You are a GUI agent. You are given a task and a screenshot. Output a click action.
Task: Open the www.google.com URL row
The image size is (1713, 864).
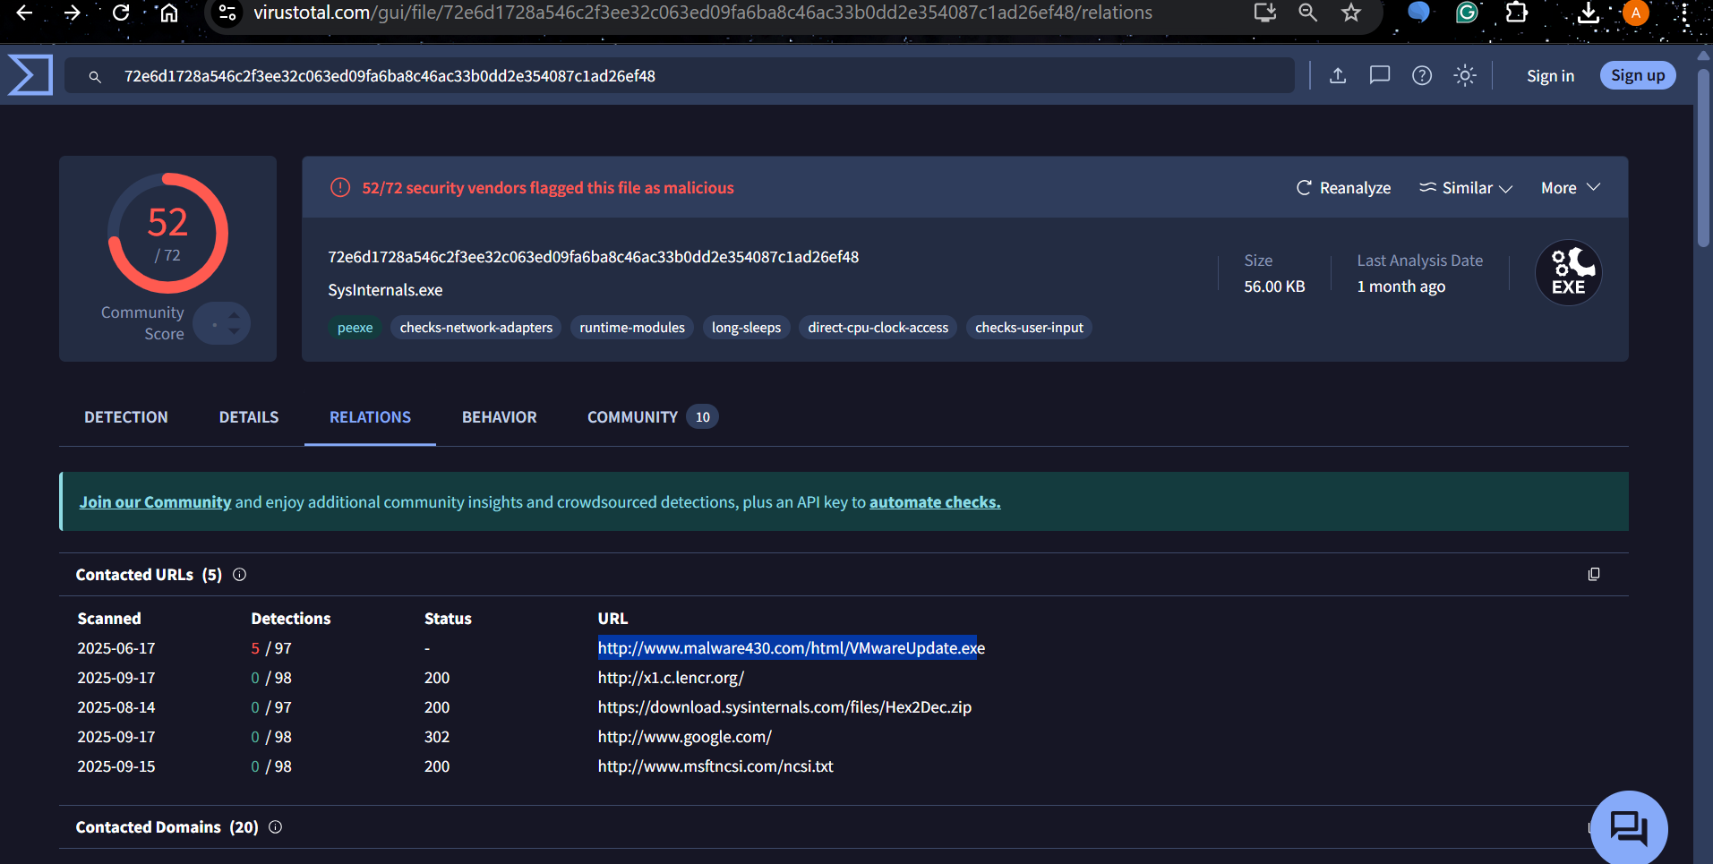(x=685, y=737)
